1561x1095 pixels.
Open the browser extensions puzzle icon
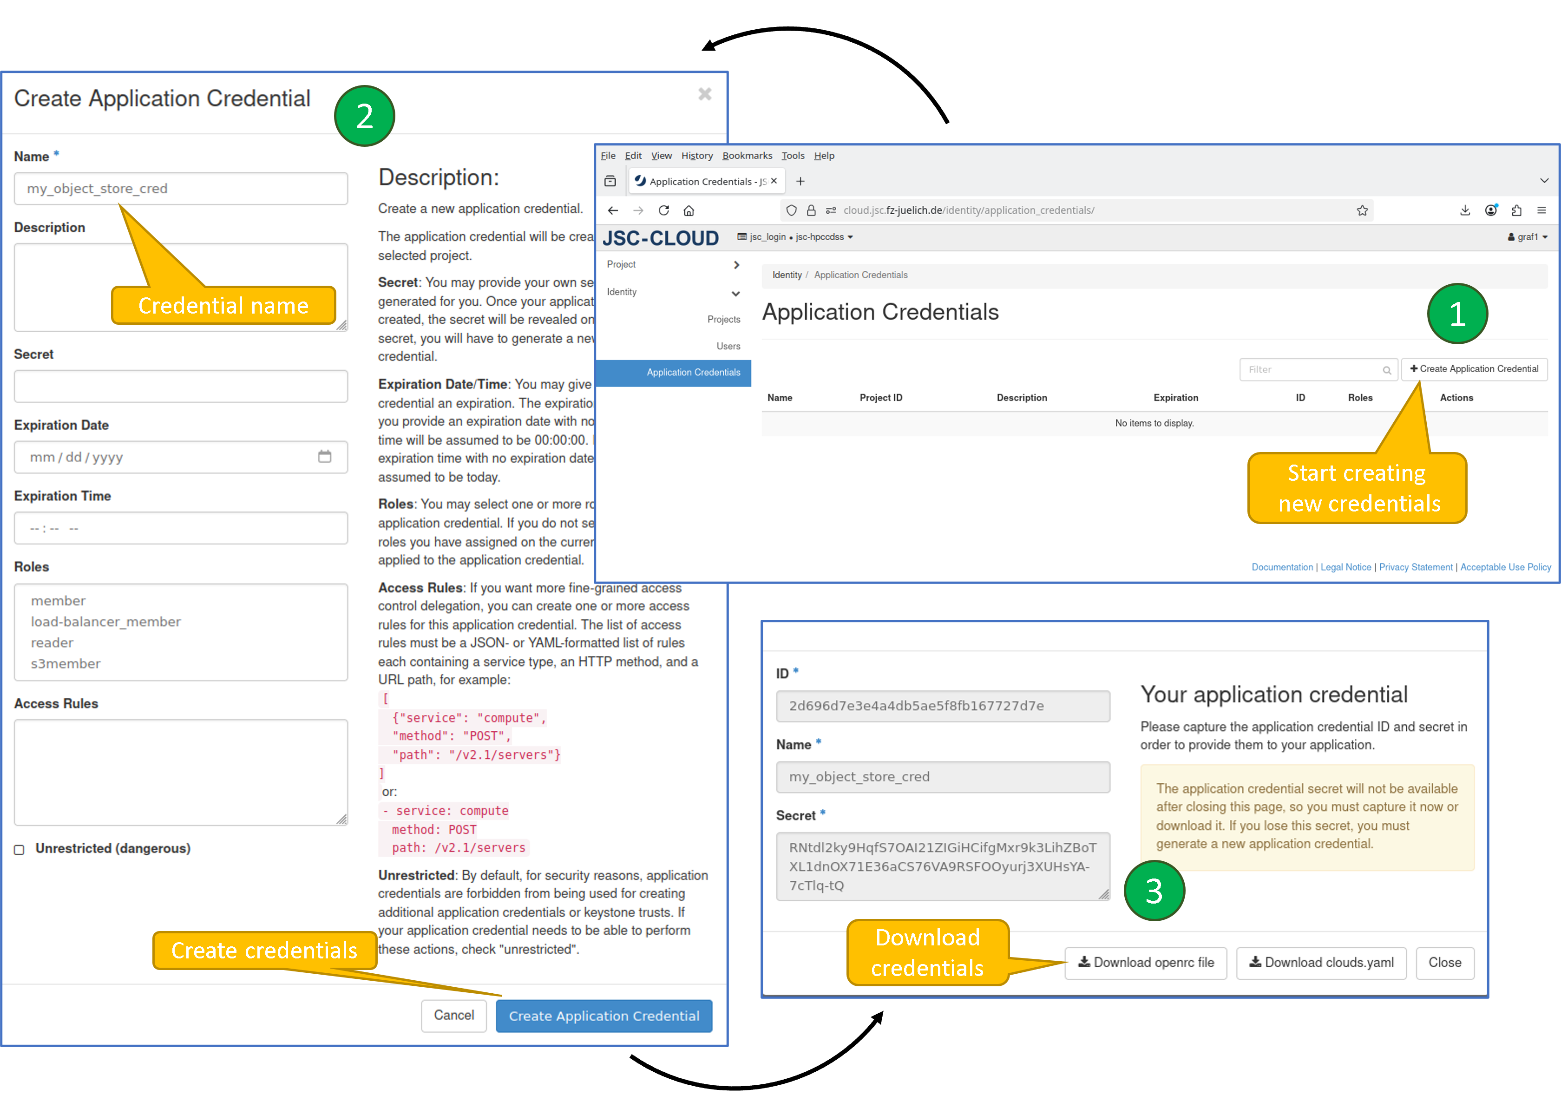(x=1517, y=211)
